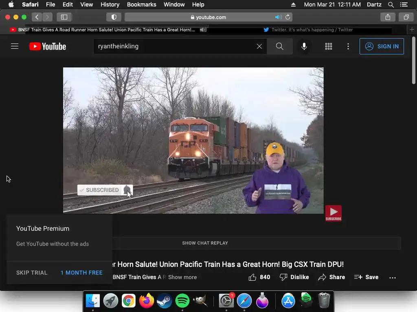
Task: Open the Bookmarks menu
Action: pyautogui.click(x=141, y=4)
